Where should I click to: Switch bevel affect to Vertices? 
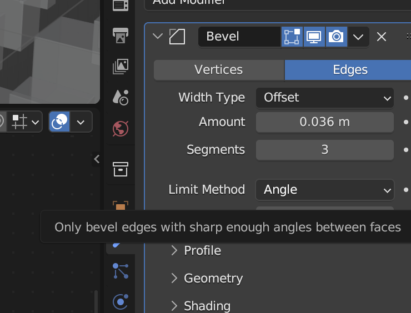(219, 70)
